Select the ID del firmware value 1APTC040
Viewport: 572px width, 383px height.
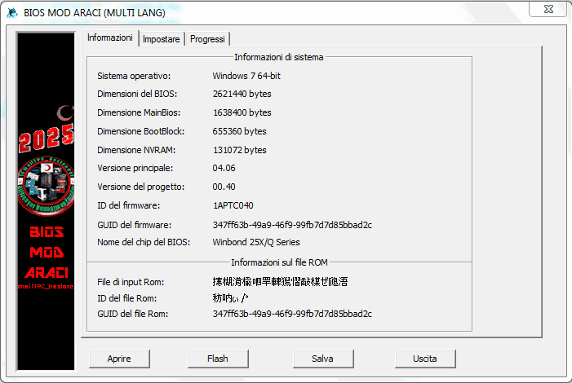click(233, 205)
